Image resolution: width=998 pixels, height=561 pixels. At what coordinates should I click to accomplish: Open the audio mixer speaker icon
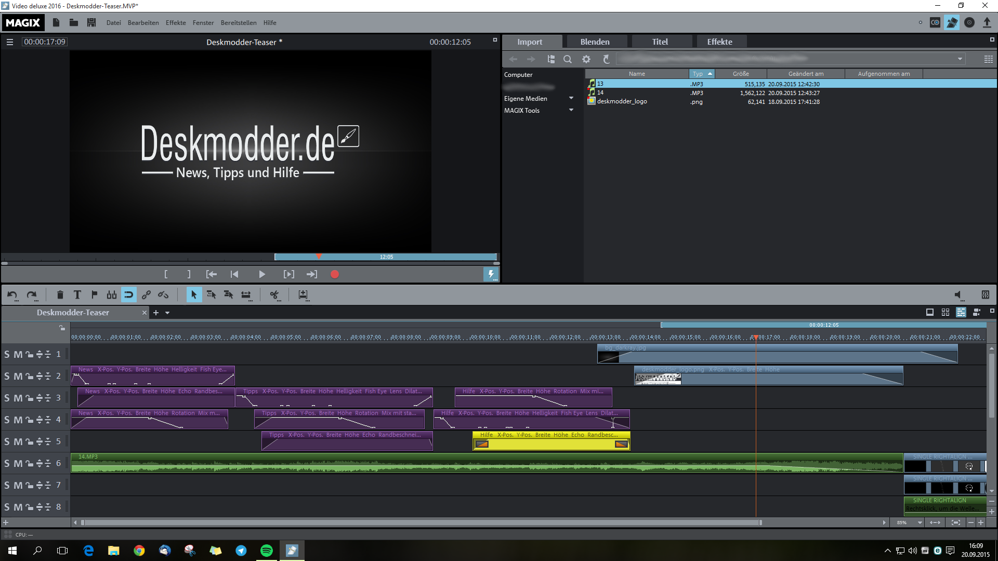pos(959,295)
